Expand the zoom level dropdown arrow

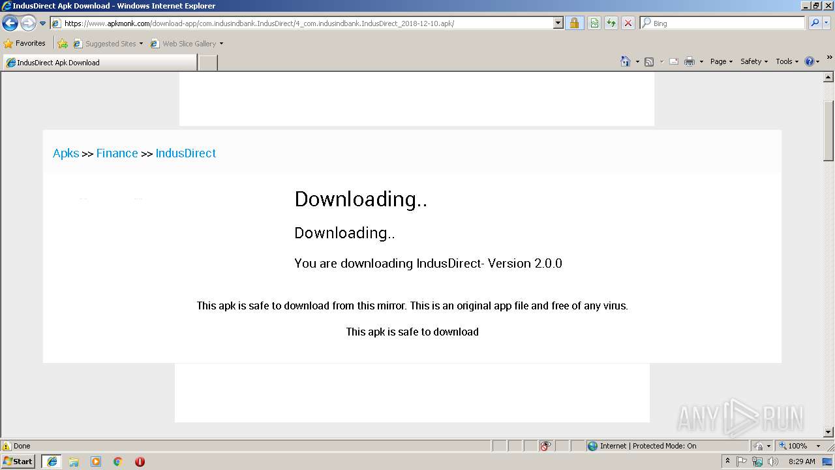point(818,446)
